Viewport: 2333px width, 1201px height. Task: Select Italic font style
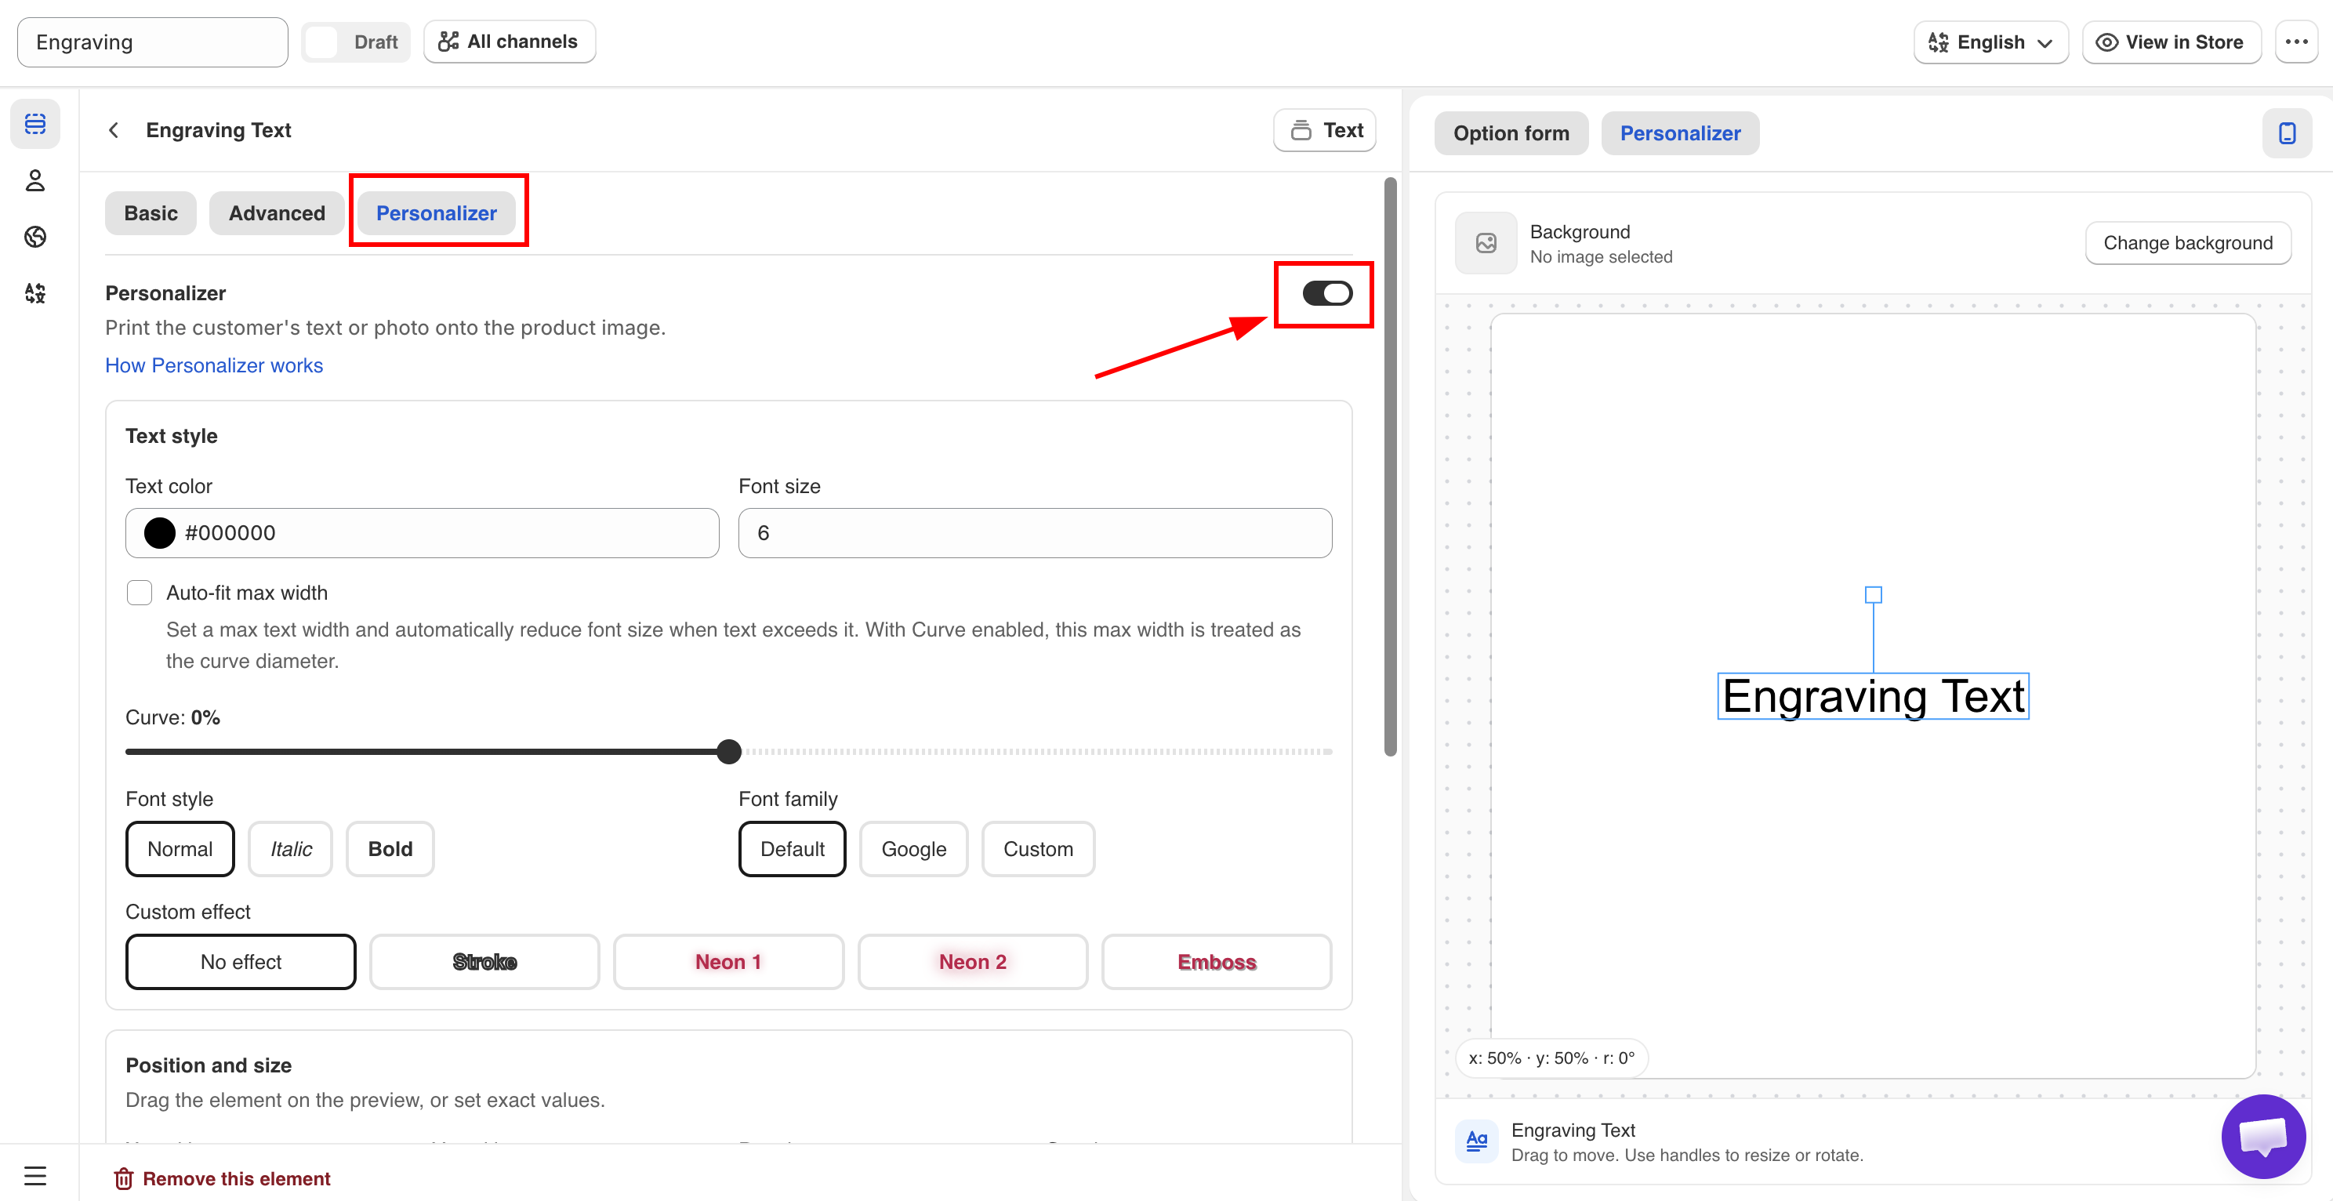(291, 849)
